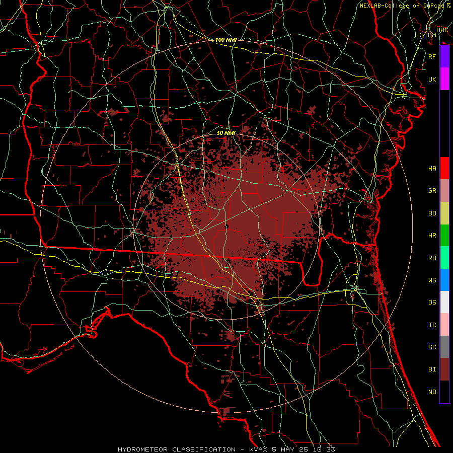Click the HA legend label
The image size is (453, 453).
click(x=432, y=169)
